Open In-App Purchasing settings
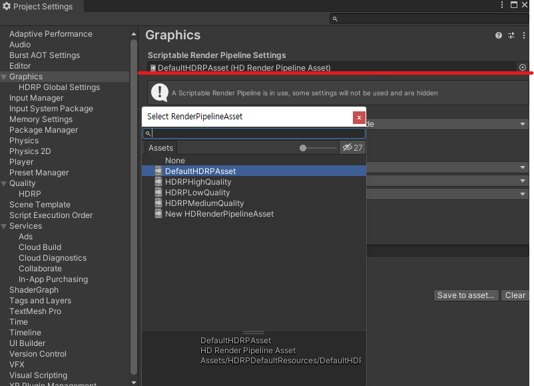 point(53,279)
